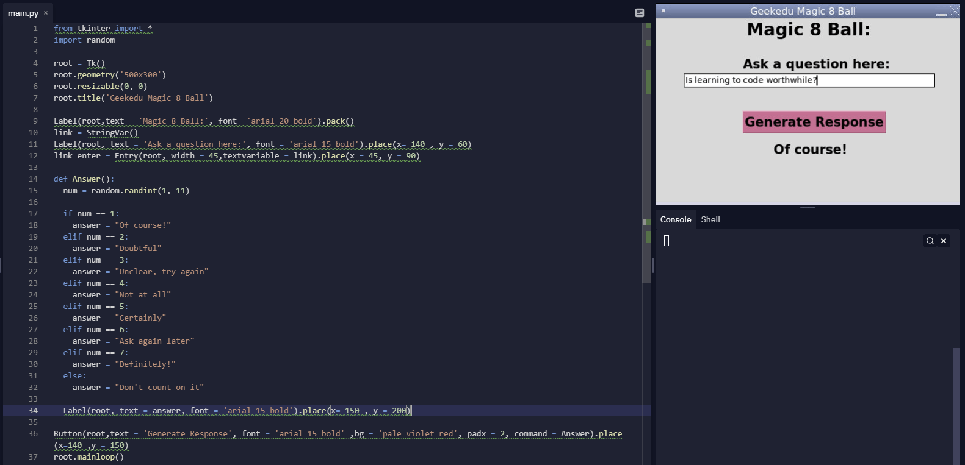Close the main.py editor tab
Image resolution: width=965 pixels, height=465 pixels.
[x=46, y=13]
